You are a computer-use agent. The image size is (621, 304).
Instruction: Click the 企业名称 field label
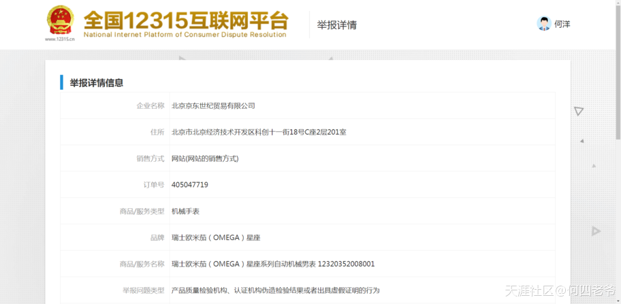150,105
